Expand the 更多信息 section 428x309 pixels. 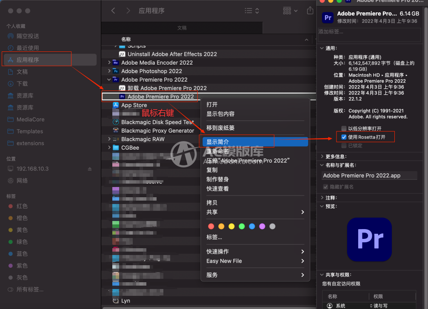[x=322, y=156]
